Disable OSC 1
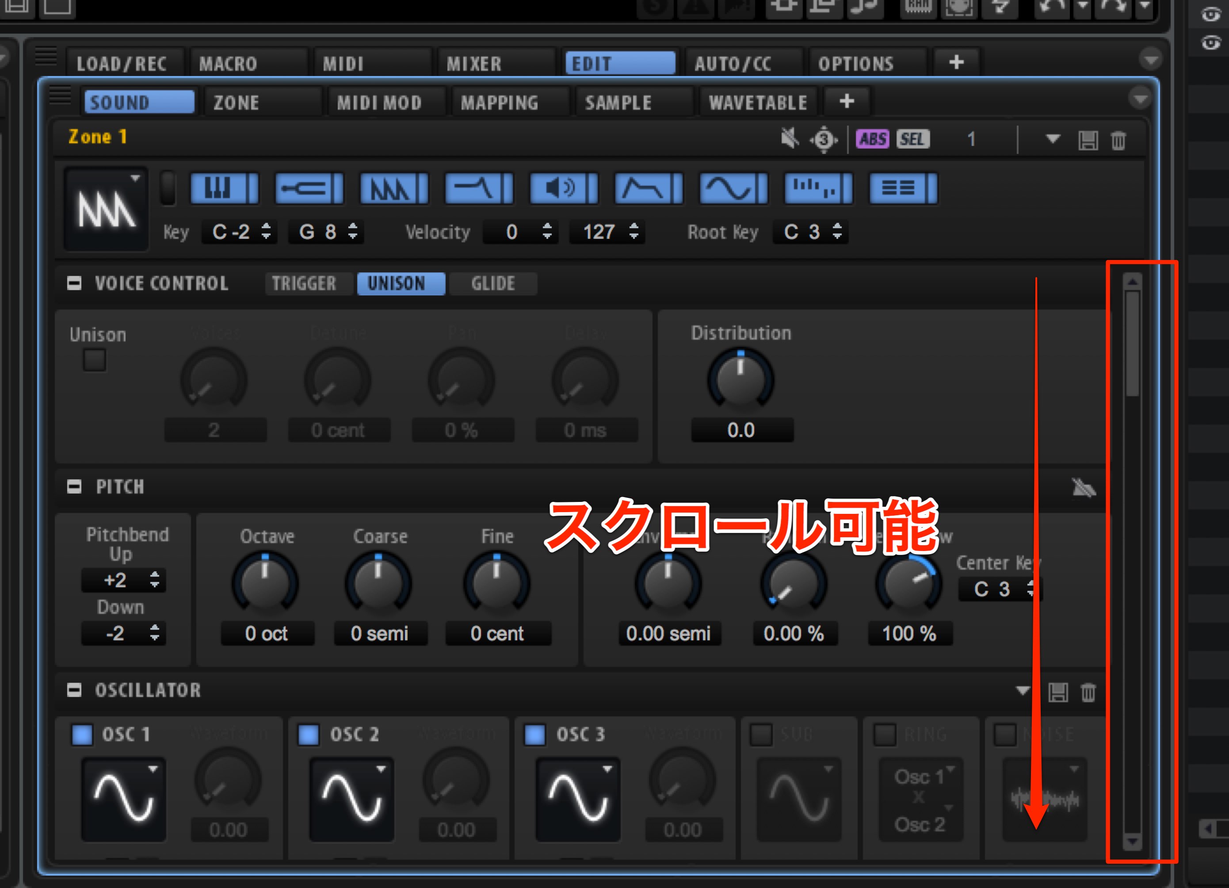The width and height of the screenshot is (1229, 888). [x=82, y=735]
